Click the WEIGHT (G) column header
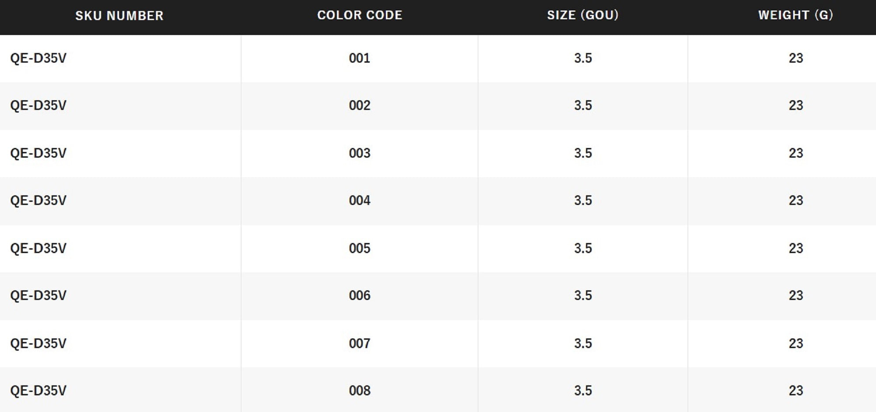Screen dimensions: 876x412 tap(795, 15)
